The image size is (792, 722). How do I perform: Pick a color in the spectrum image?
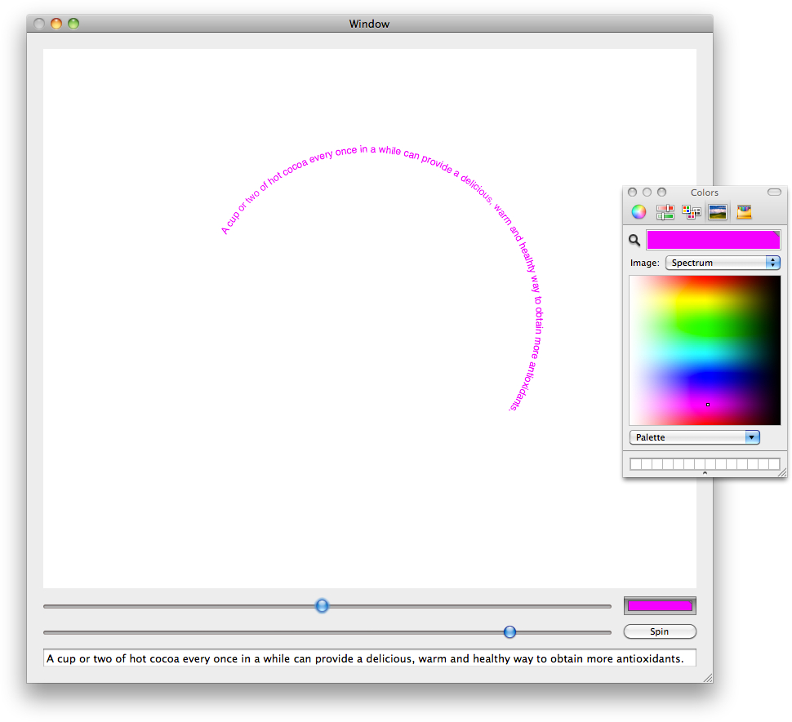[705, 350]
